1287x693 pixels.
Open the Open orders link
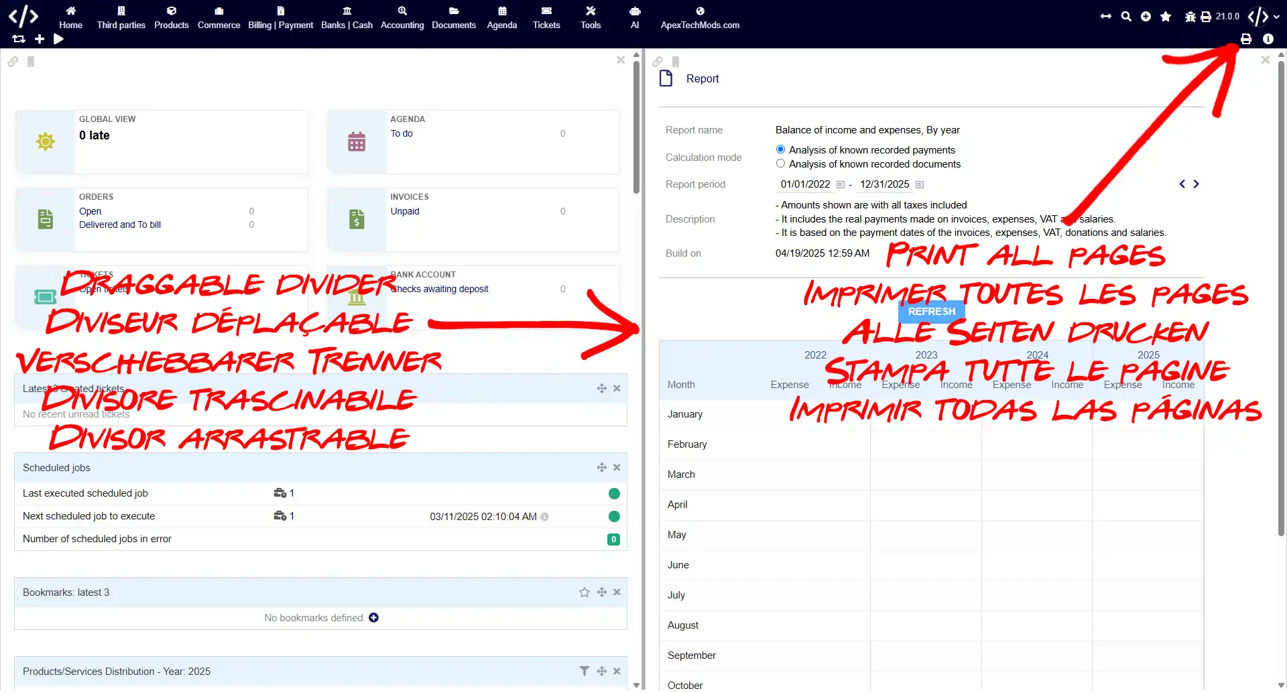[90, 211]
